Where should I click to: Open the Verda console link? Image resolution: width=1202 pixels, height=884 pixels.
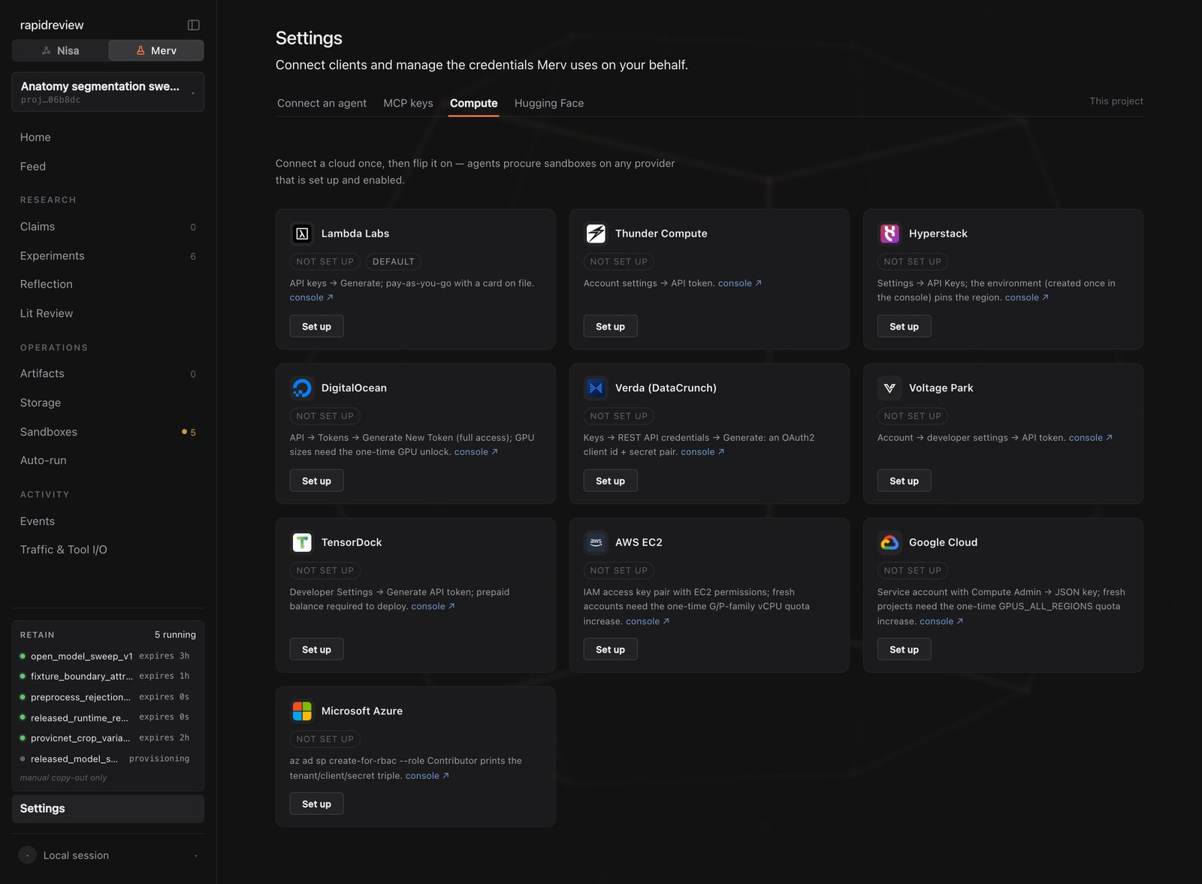pos(702,452)
